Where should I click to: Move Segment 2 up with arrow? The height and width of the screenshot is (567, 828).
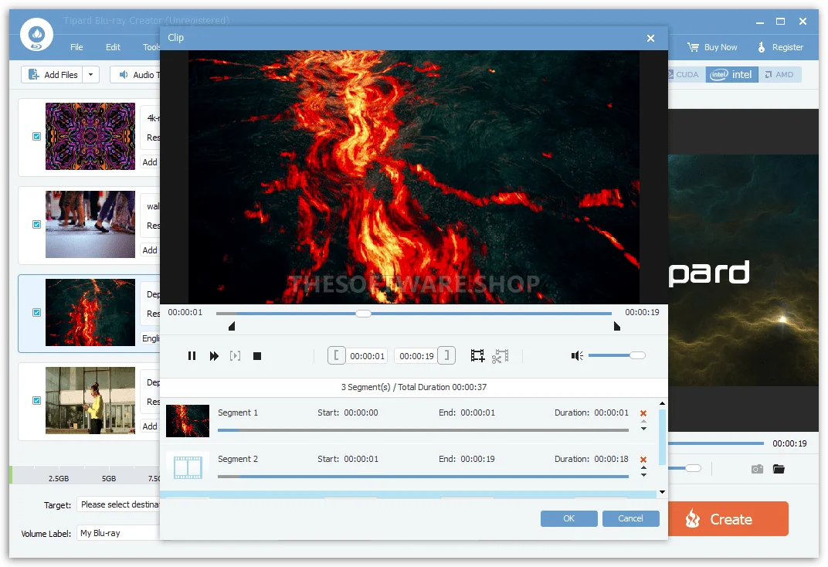click(643, 468)
